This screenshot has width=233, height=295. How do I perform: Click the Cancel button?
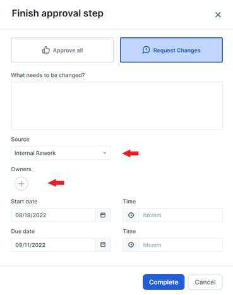(x=205, y=282)
